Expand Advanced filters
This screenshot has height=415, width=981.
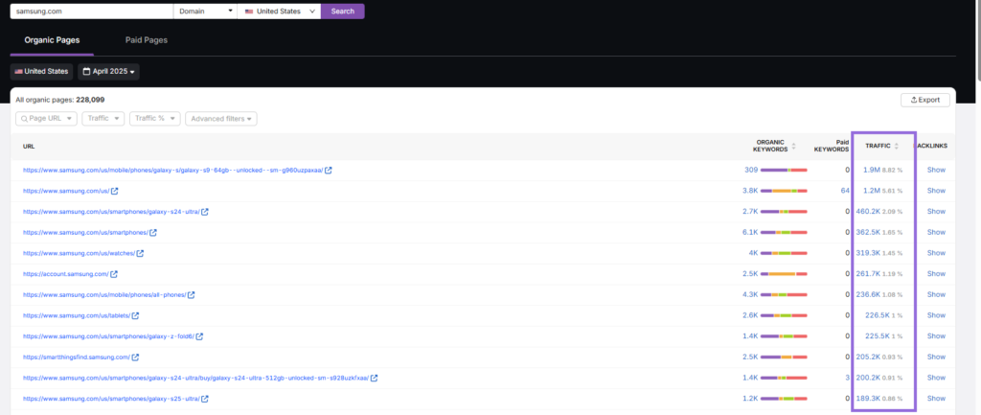coord(221,118)
